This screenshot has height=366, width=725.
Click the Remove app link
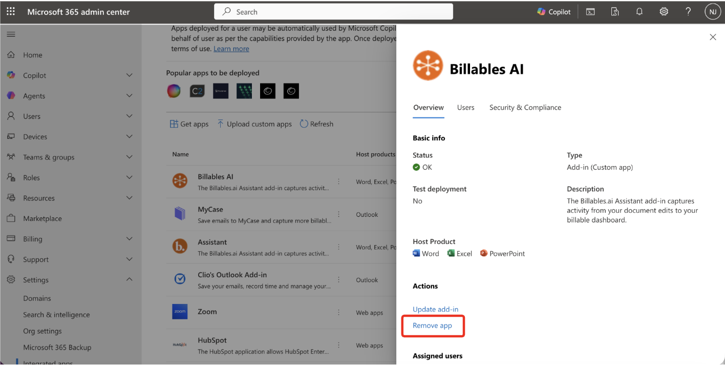click(x=432, y=326)
